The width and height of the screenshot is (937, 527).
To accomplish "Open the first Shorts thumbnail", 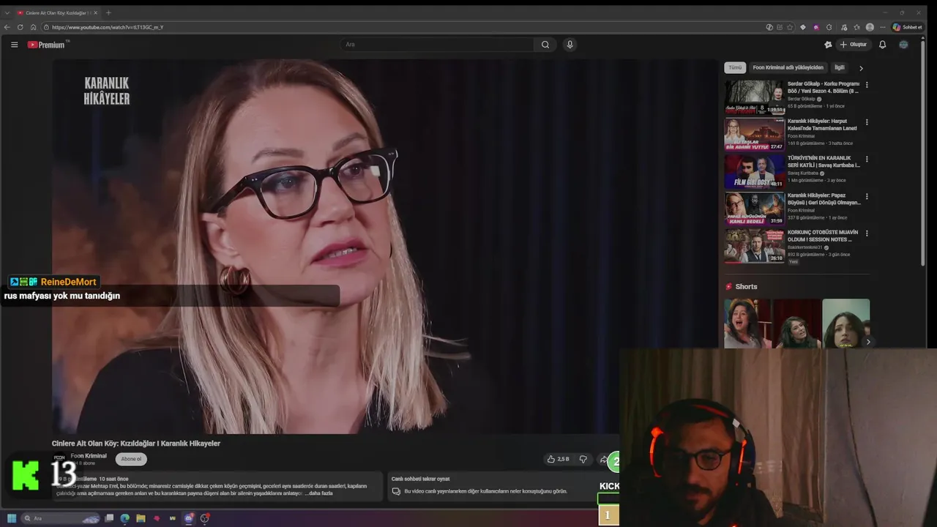I will tap(747, 323).
